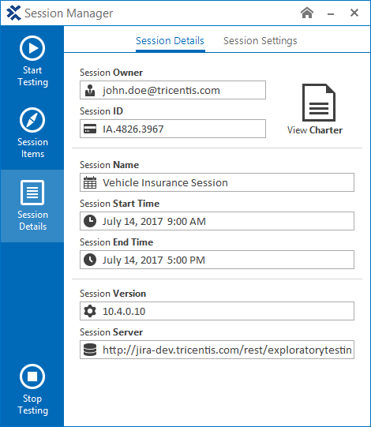Viewport: 371px width, 427px height.
Task: Click the database icon for Session Server
Action: tap(90, 350)
